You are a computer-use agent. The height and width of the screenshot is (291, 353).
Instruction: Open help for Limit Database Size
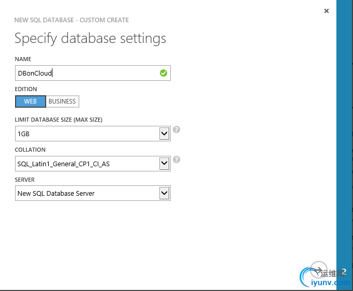177,129
